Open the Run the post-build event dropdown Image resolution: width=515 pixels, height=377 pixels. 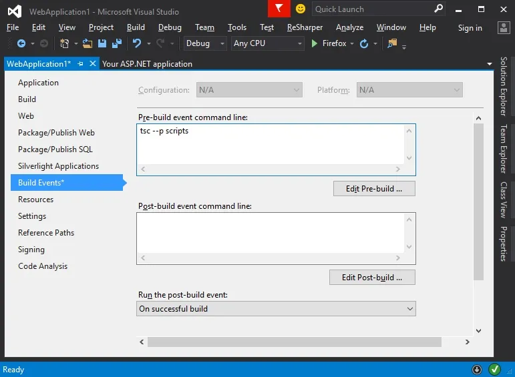coord(276,309)
